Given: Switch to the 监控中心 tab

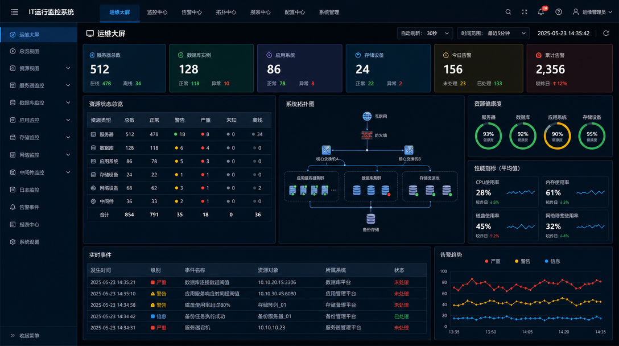Looking at the screenshot, I should point(157,13).
